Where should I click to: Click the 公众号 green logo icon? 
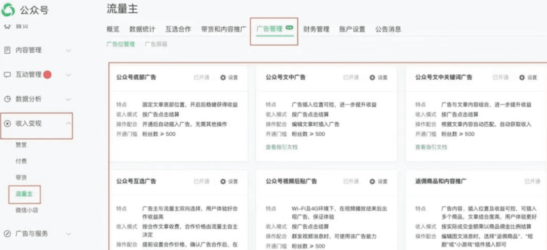(9, 9)
